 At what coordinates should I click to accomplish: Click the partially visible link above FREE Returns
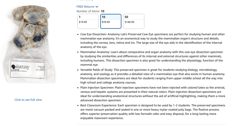(89, 1)
